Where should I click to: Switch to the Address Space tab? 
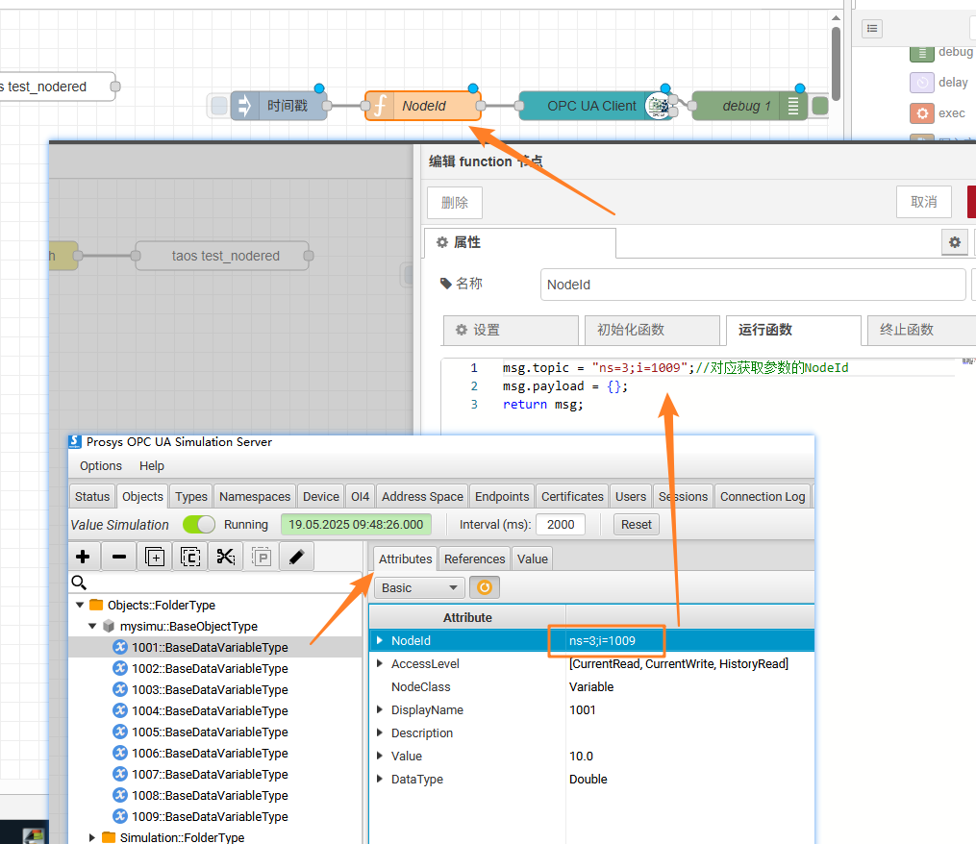(x=422, y=496)
